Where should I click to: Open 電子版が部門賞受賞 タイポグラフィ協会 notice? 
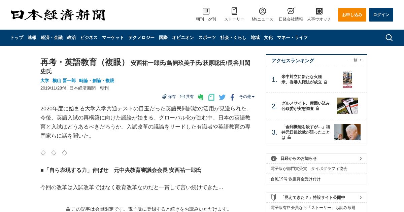click(x=309, y=169)
